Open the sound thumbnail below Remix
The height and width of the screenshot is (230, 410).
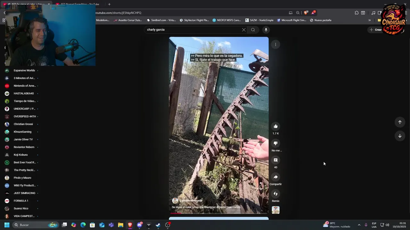tap(275, 210)
